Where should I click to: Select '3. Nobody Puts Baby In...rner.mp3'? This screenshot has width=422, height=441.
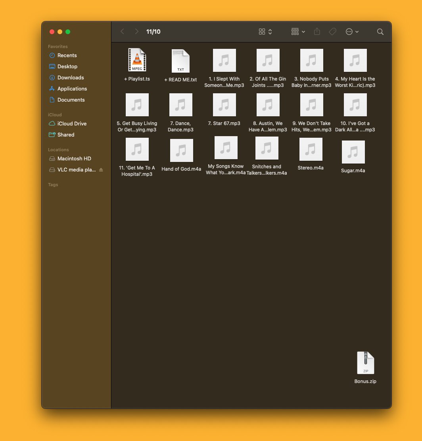point(311,60)
